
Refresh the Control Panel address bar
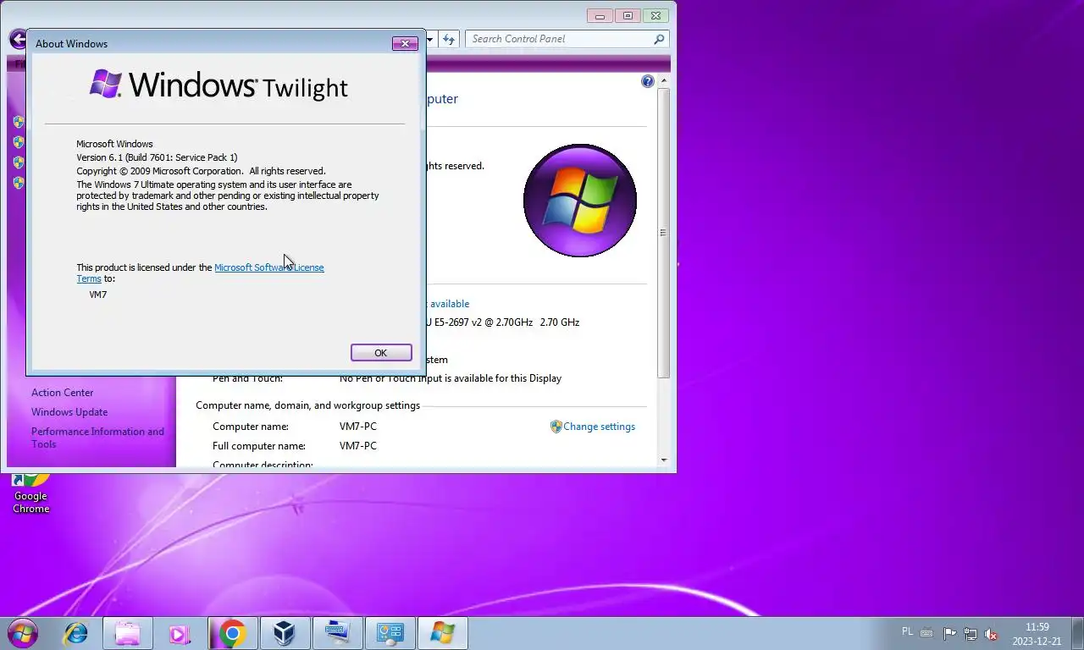pyautogui.click(x=449, y=39)
